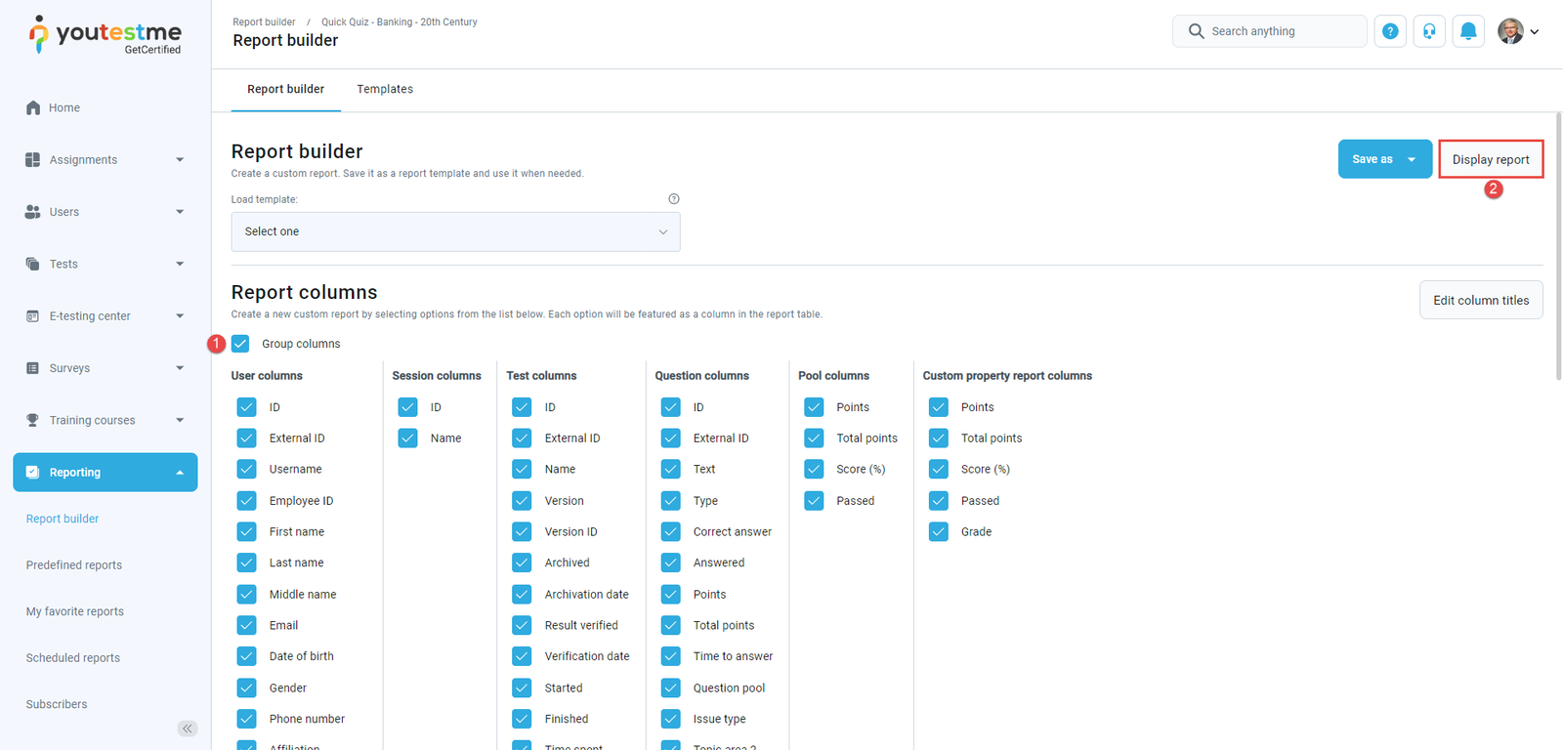The height and width of the screenshot is (750, 1563).
Task: Open Predefined reports in sidebar
Action: [74, 565]
